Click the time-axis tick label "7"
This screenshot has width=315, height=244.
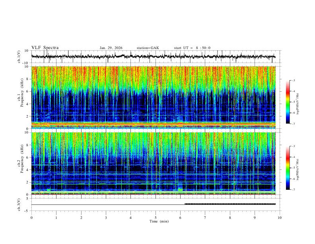point(205,218)
